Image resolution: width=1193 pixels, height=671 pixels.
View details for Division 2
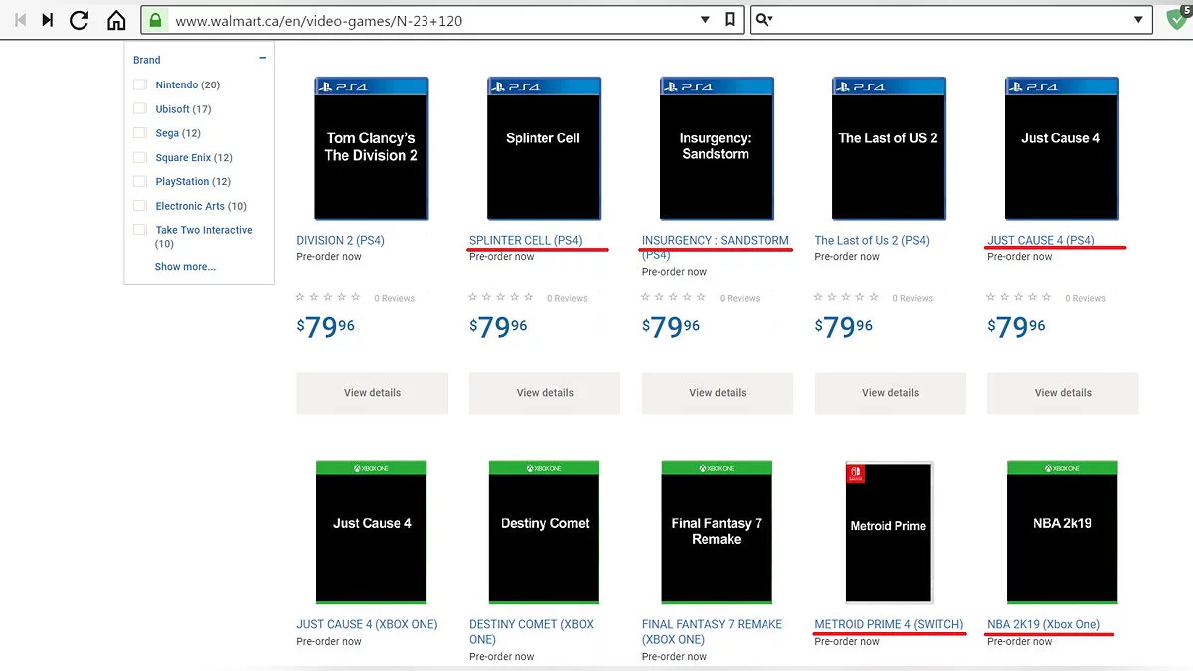[372, 393]
